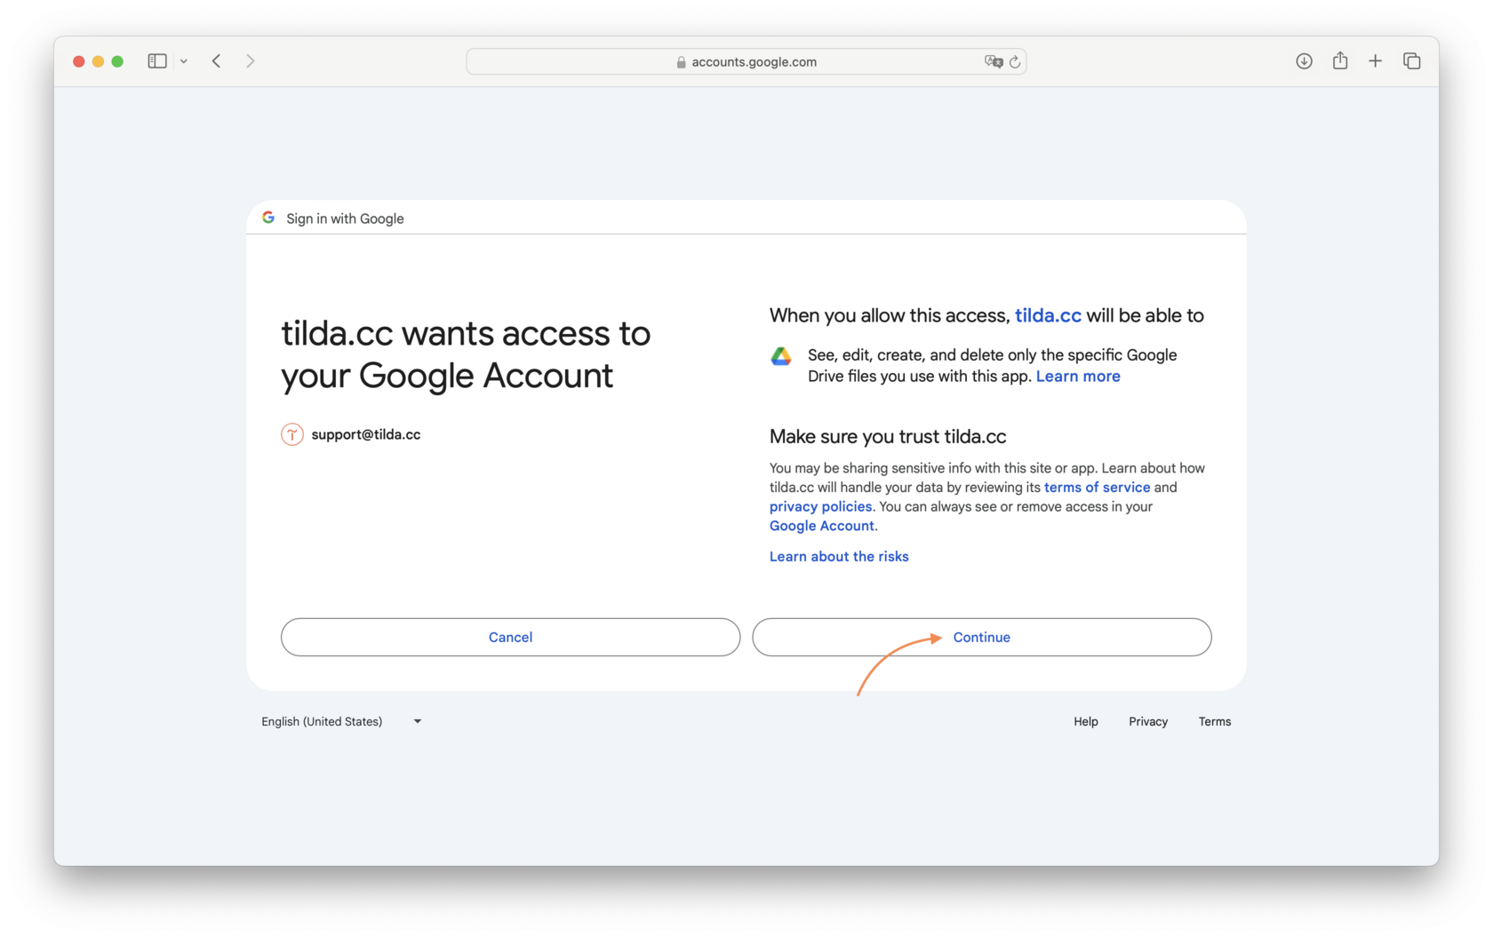Click the Tab Overview icon
Viewport: 1493px width, 937px height.
click(1411, 60)
